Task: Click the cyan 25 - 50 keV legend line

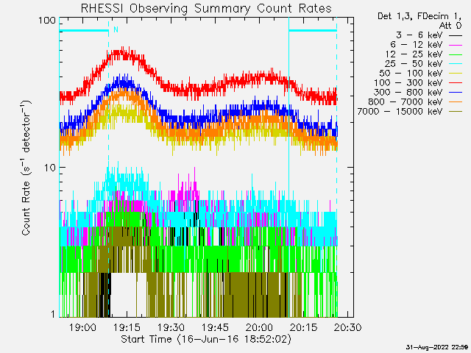Action: (456, 64)
